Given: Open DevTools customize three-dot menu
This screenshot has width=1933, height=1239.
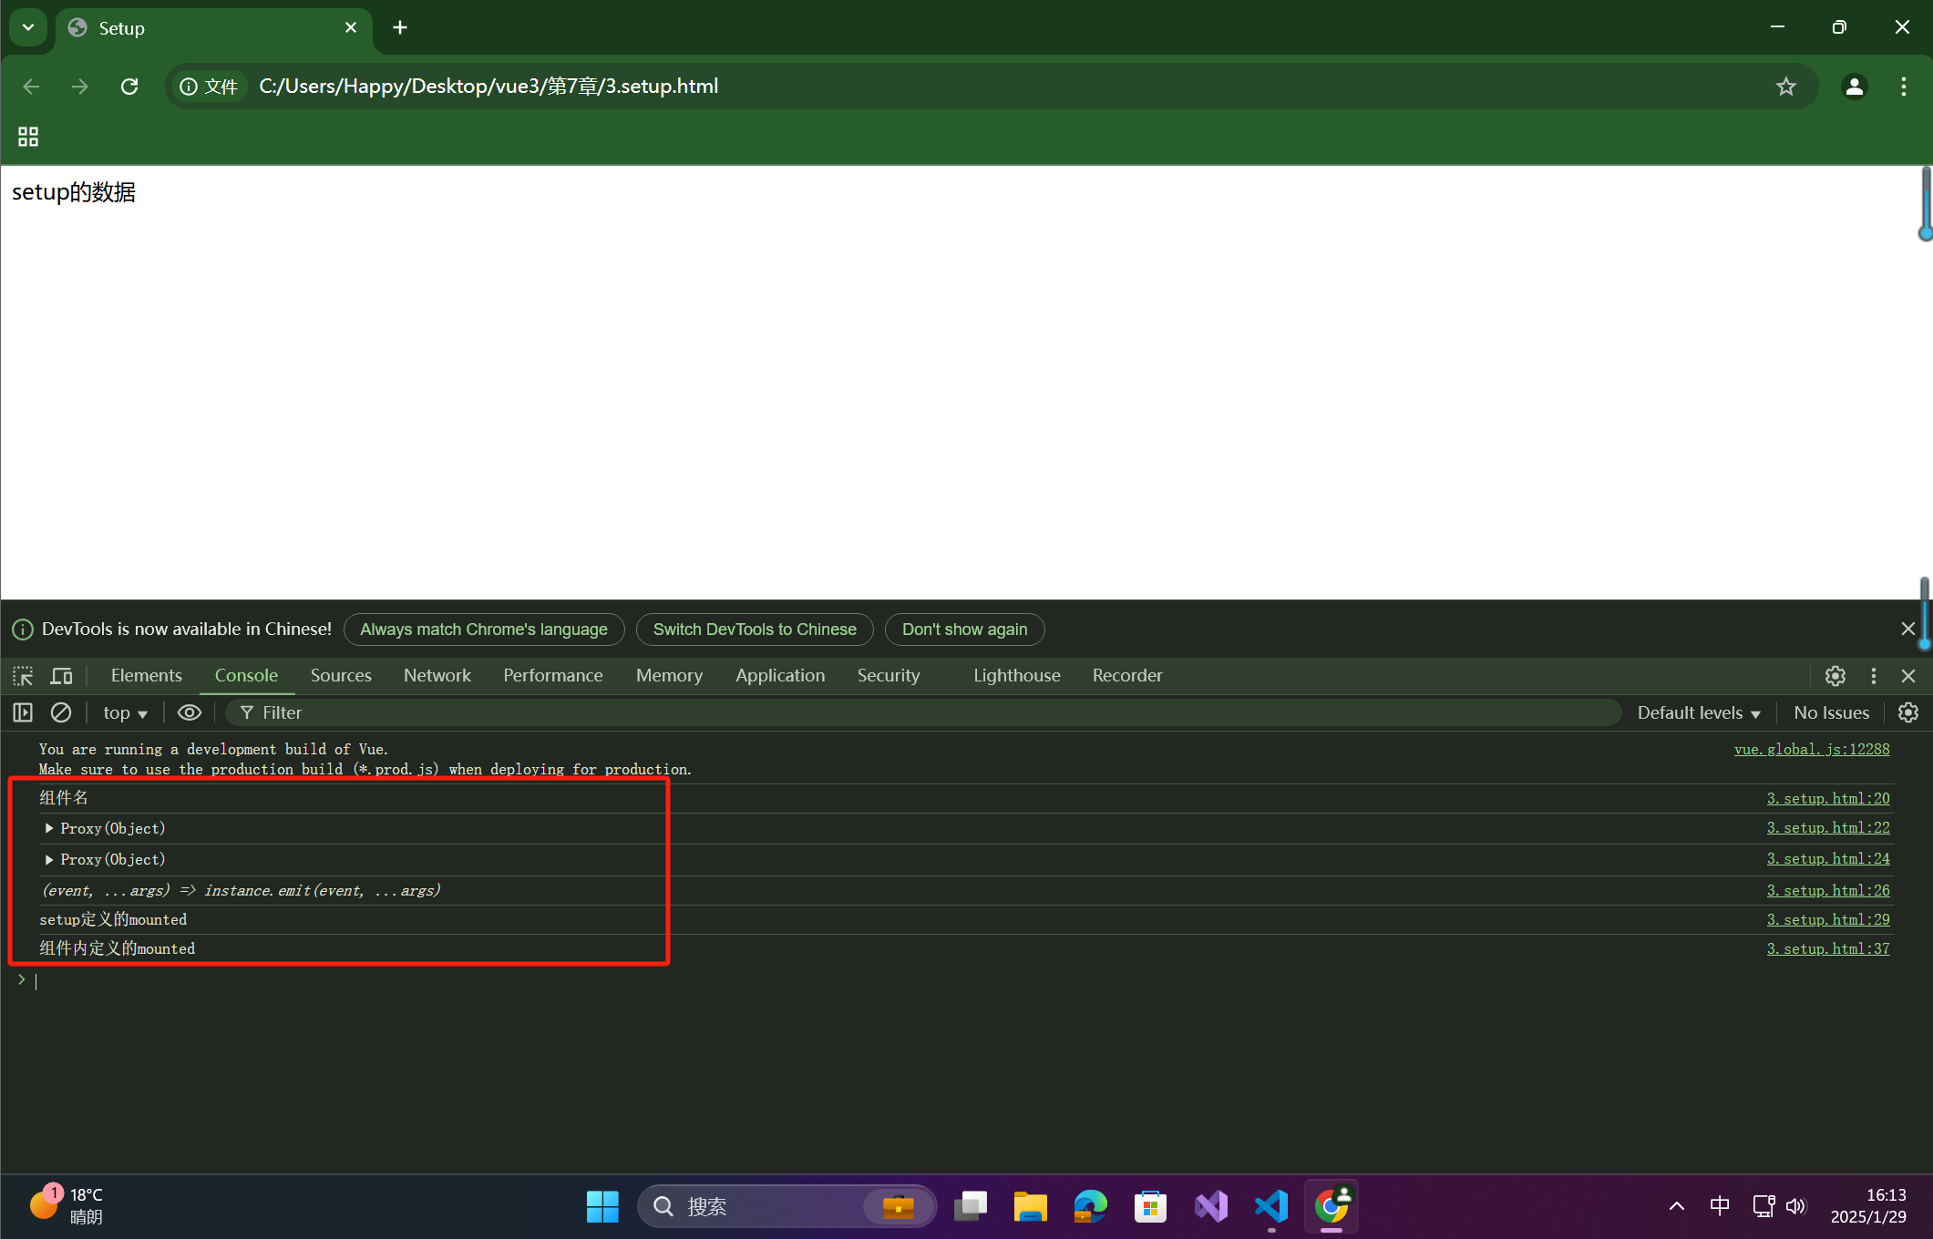Looking at the screenshot, I should point(1874,676).
